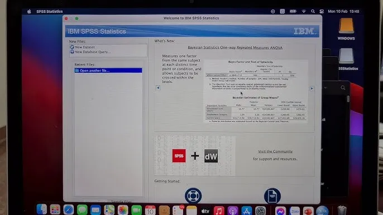Click the dW developerWorks logo tile
The height and width of the screenshot is (215, 383).
(211, 156)
